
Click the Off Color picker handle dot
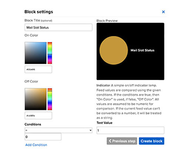coord(43,93)
